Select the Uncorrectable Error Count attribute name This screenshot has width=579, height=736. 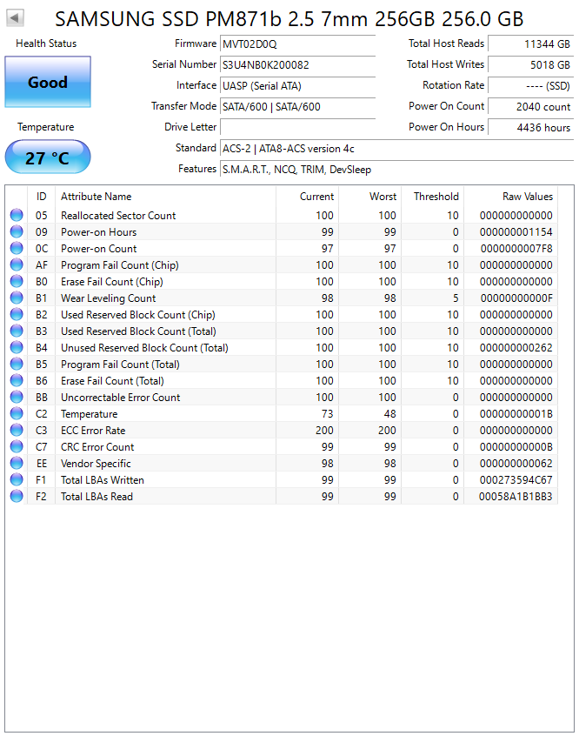(x=120, y=397)
